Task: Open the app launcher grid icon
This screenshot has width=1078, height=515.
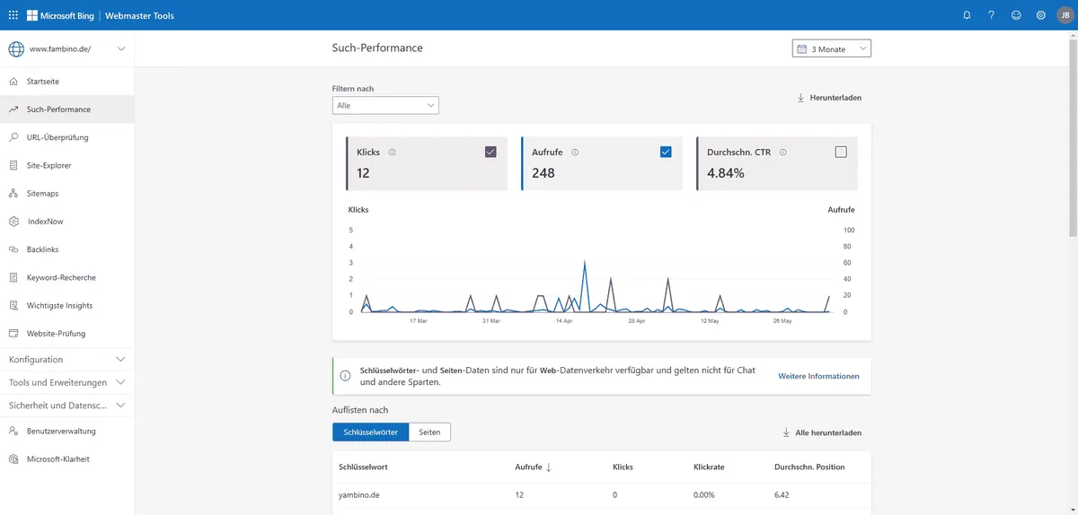Action: click(x=13, y=15)
